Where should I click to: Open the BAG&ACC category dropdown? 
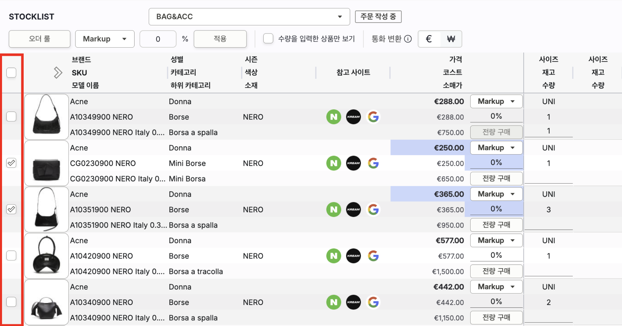click(x=249, y=17)
